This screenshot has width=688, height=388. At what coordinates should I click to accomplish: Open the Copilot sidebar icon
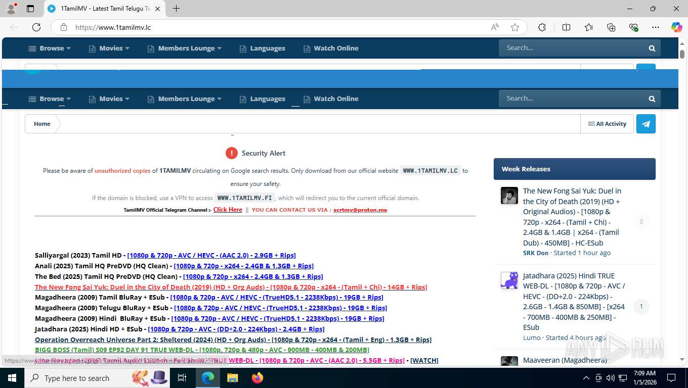(x=676, y=27)
